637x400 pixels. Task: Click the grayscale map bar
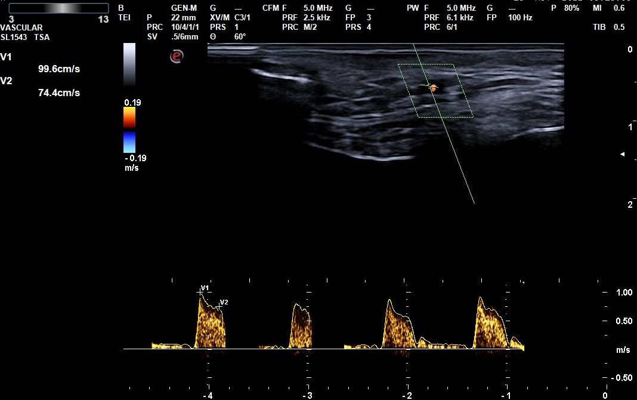pyautogui.click(x=129, y=65)
